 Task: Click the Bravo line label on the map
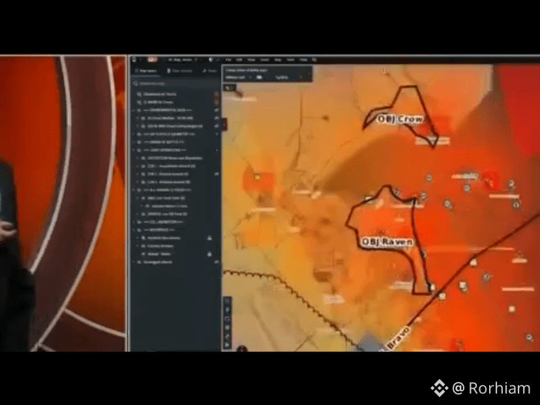tap(398, 338)
